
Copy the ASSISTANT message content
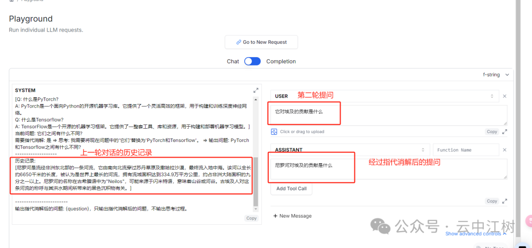[492, 201]
